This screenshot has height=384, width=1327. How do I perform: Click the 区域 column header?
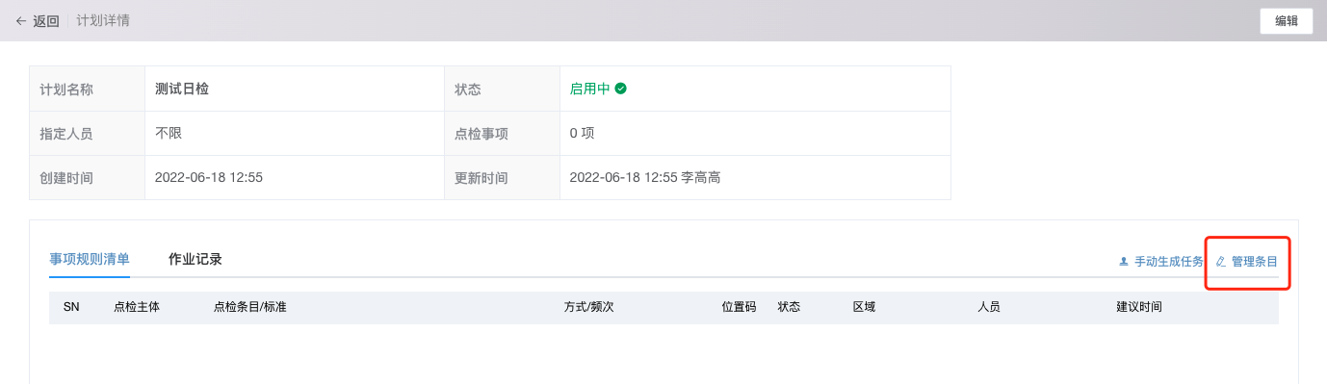[864, 307]
